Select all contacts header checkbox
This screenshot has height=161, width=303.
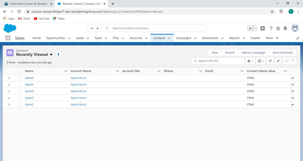[20, 71]
